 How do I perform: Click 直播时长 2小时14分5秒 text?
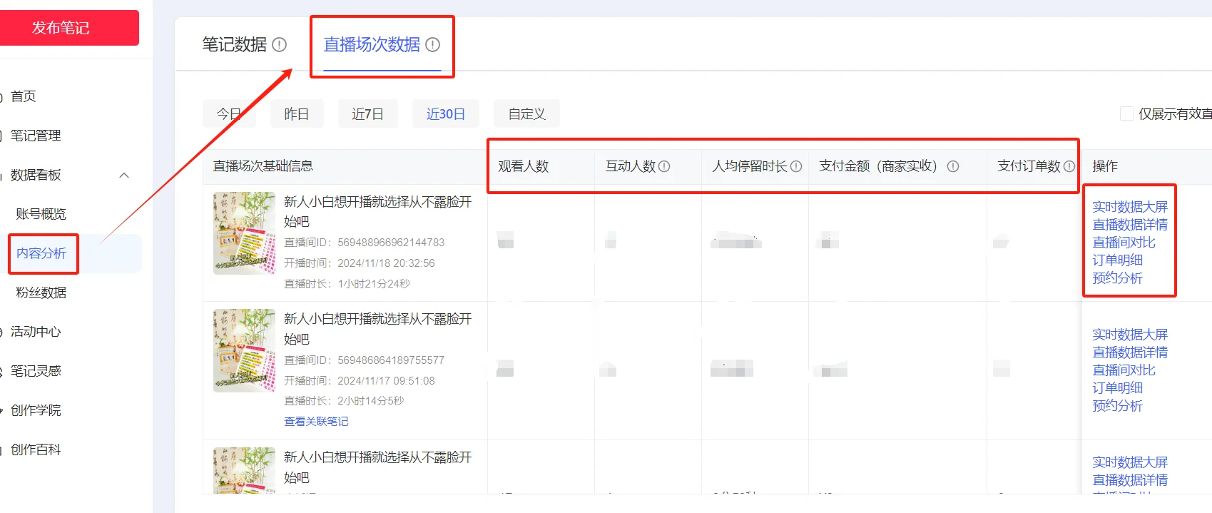point(344,401)
